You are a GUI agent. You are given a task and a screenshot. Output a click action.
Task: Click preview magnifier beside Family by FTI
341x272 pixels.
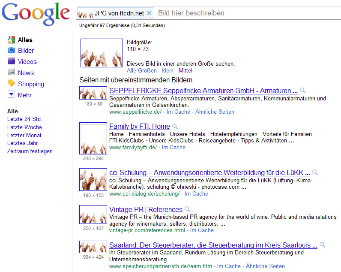click(175, 126)
